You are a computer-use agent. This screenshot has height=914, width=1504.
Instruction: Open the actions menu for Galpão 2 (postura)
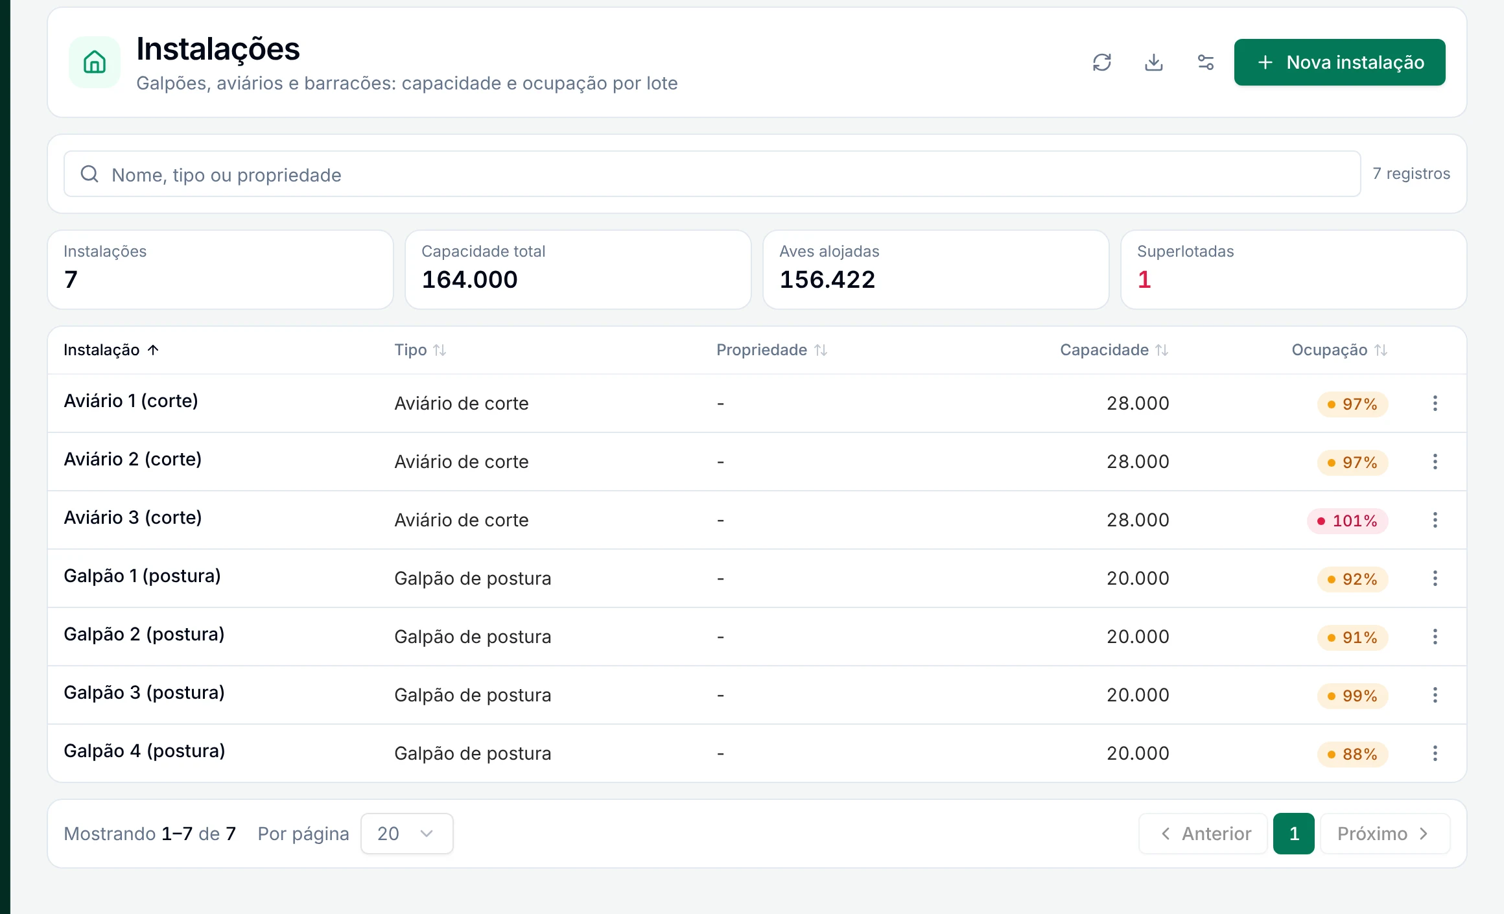(1435, 637)
